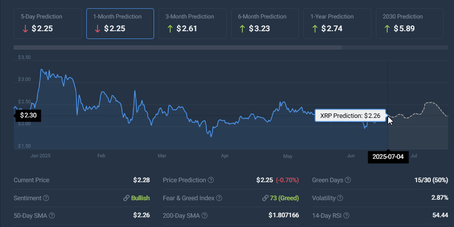Click green up arrow on 1-Year card
This screenshot has height=227, width=454.
315,29
